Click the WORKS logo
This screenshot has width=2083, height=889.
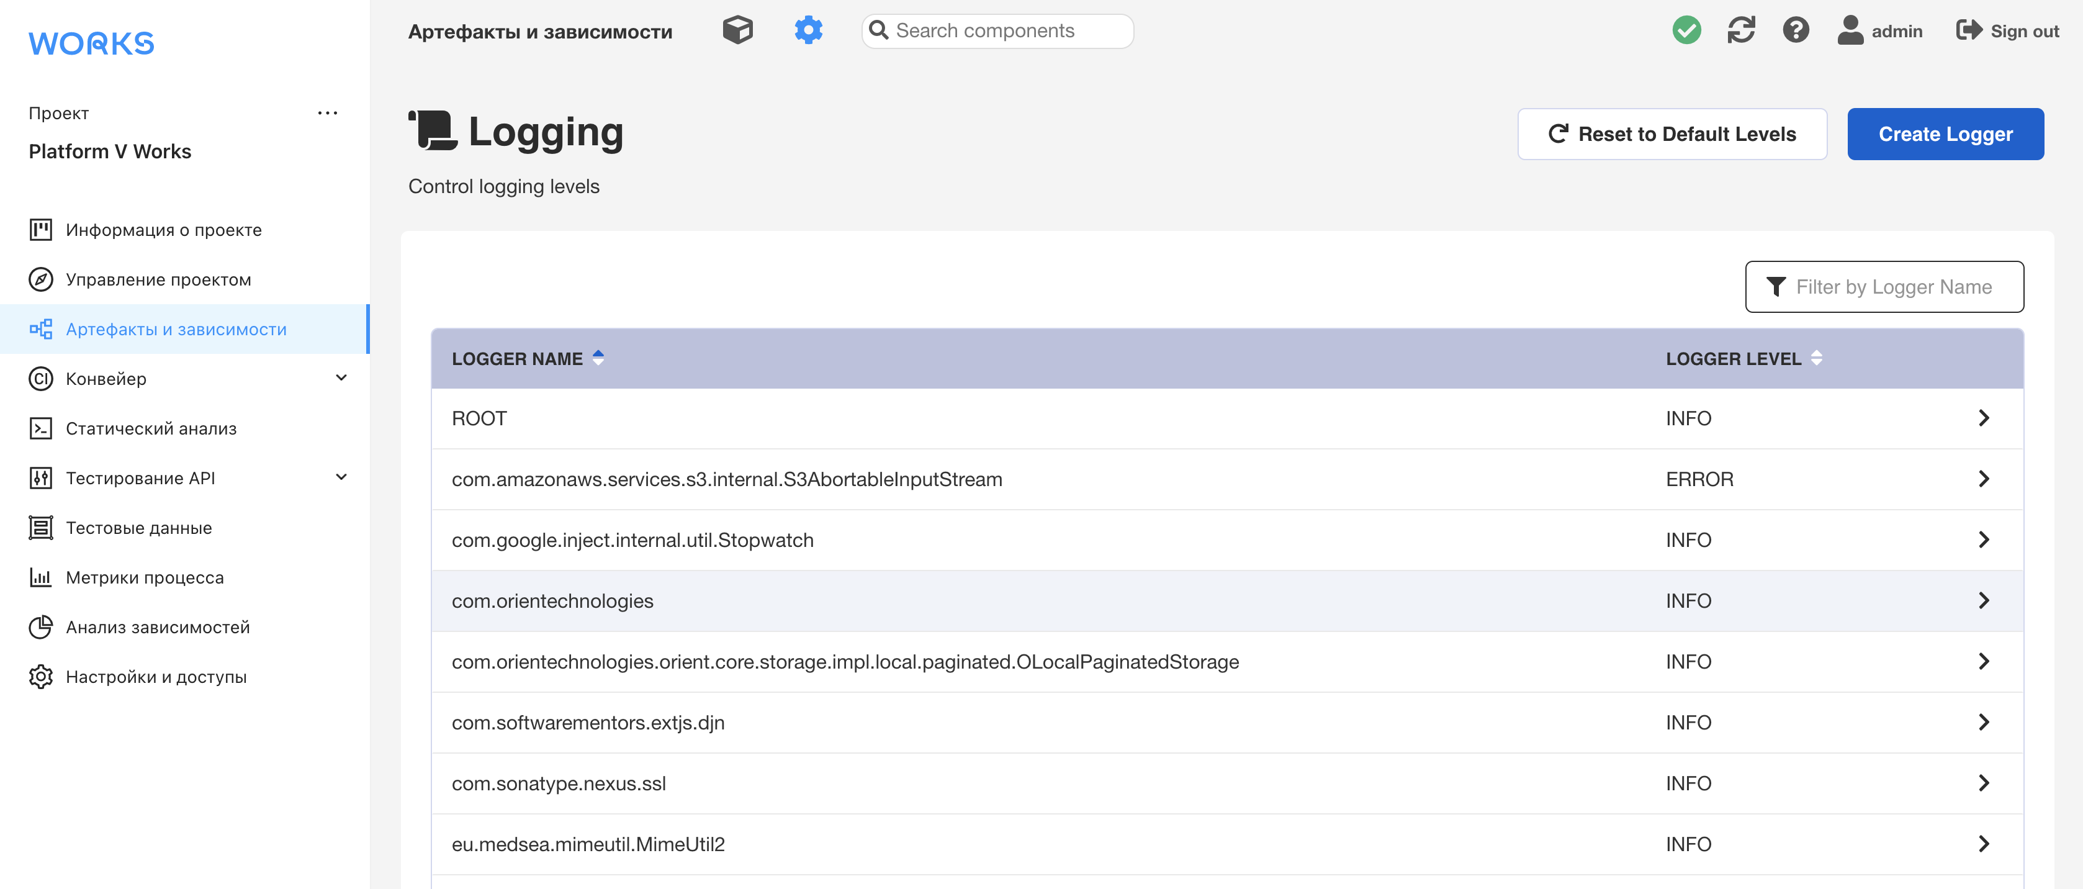tap(91, 43)
